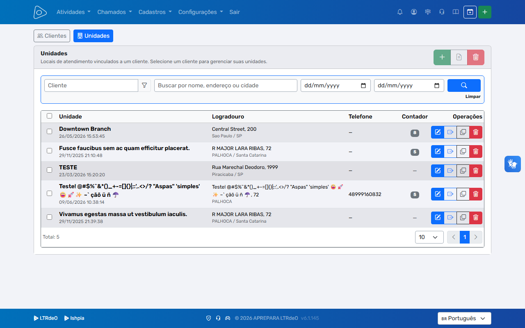Check the Vivamus egestas row checkbox
The image size is (525, 328).
tap(50, 217)
